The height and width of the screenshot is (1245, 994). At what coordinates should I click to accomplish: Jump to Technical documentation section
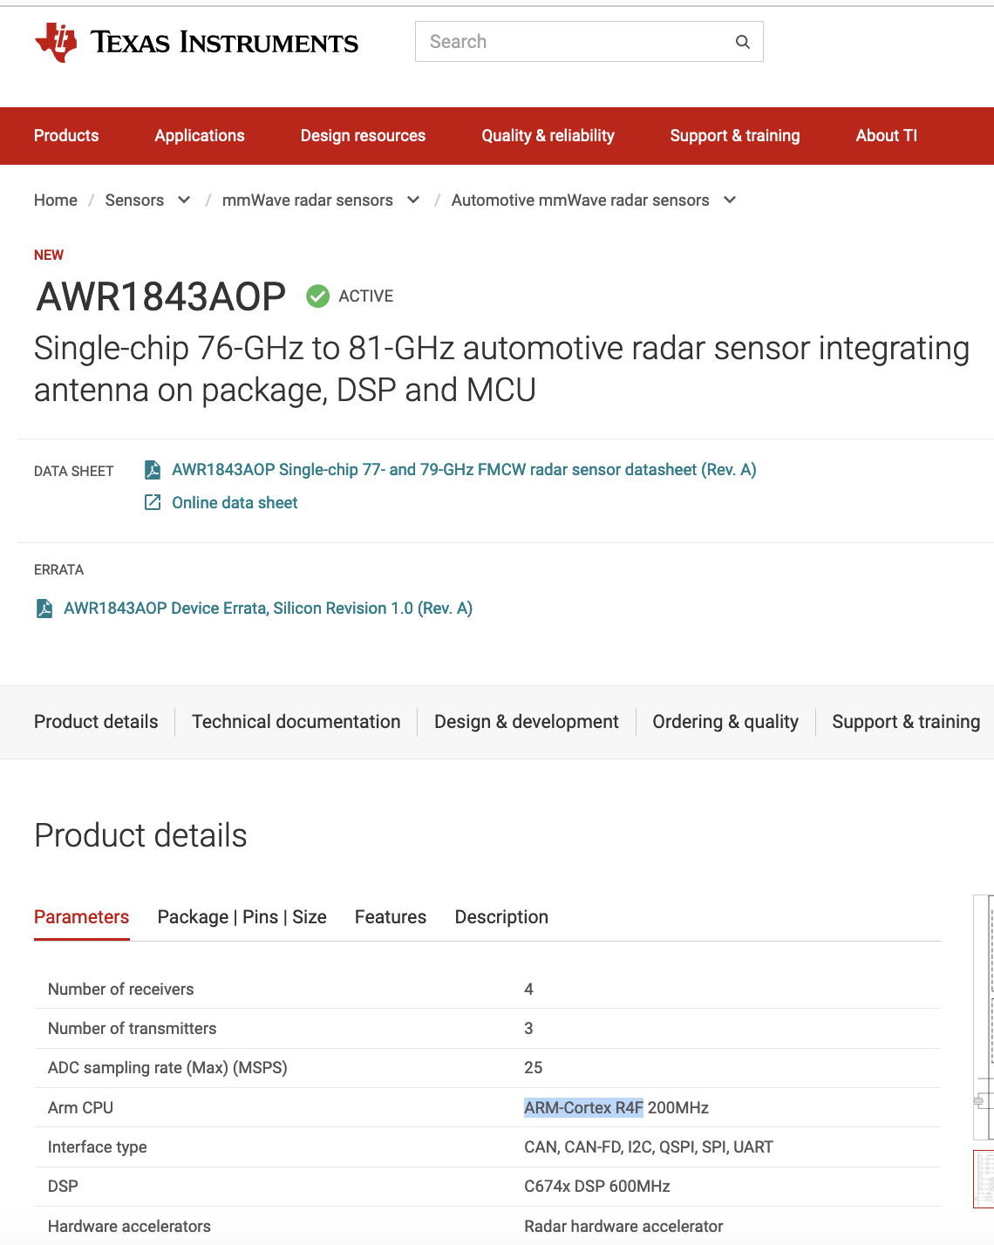pyautogui.click(x=296, y=722)
